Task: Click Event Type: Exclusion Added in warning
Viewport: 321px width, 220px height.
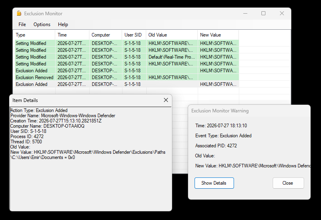Action: point(224,136)
